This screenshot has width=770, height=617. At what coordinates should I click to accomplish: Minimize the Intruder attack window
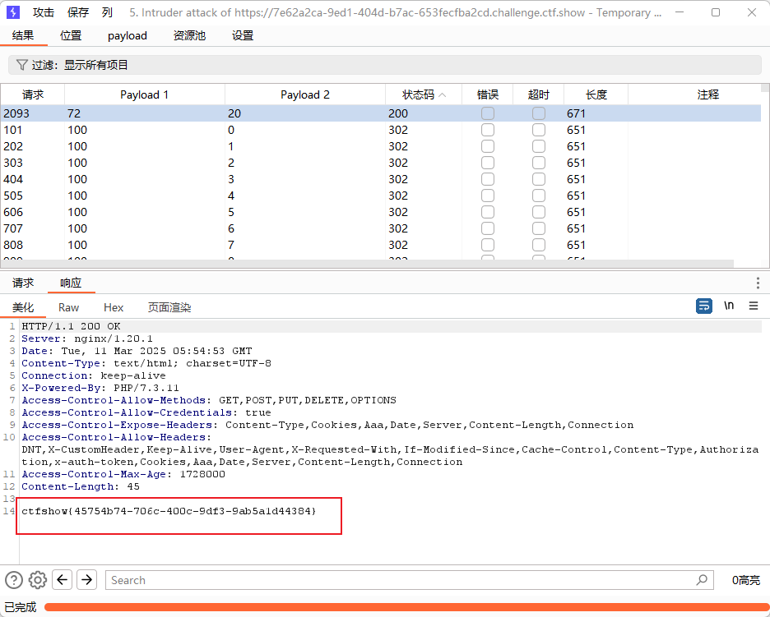tap(680, 12)
